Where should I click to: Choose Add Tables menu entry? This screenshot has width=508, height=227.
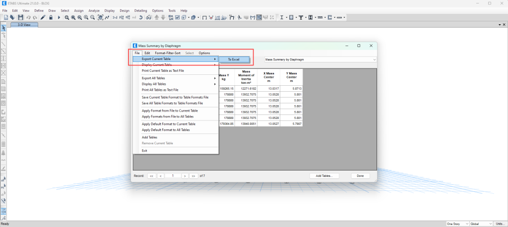click(x=149, y=137)
